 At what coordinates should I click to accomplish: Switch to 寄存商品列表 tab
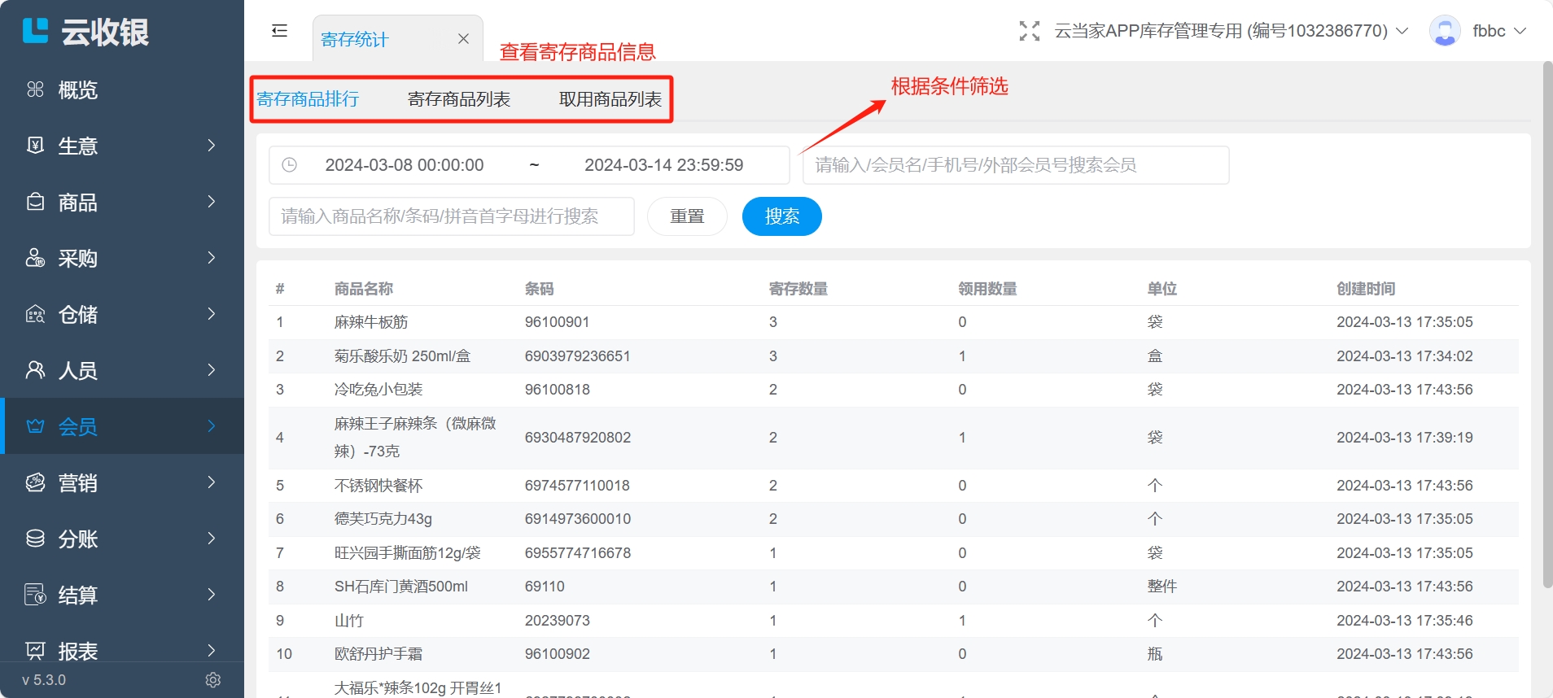[458, 99]
